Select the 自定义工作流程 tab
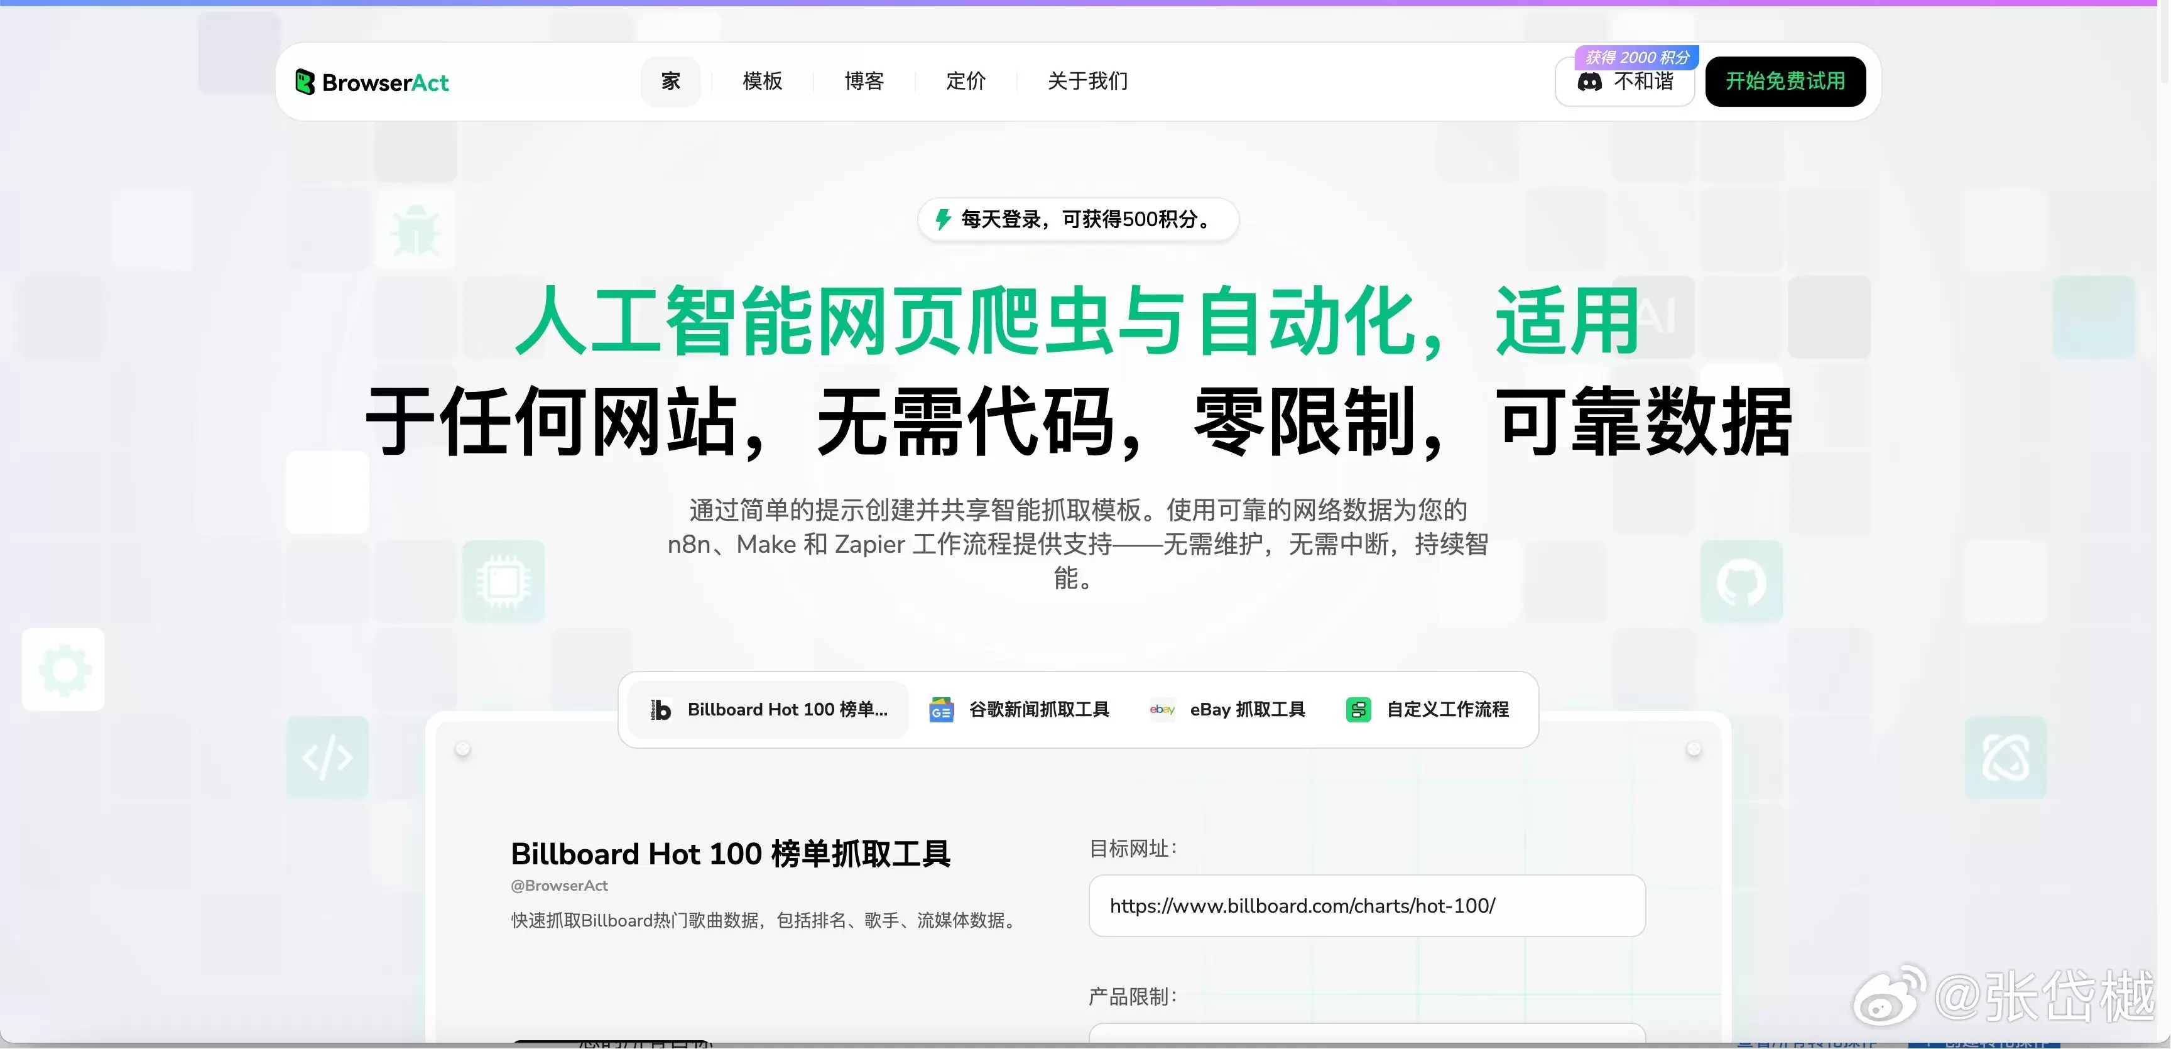 point(1428,709)
